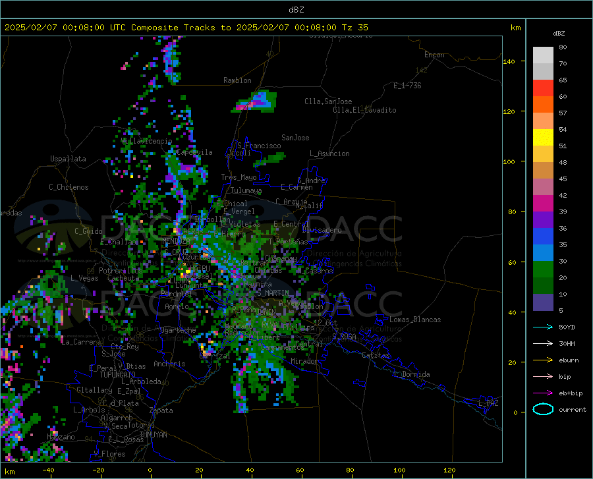Viewport: 593px width, 479px height.
Task: Click the white 80 dBZ color swatch
Action: [543, 55]
